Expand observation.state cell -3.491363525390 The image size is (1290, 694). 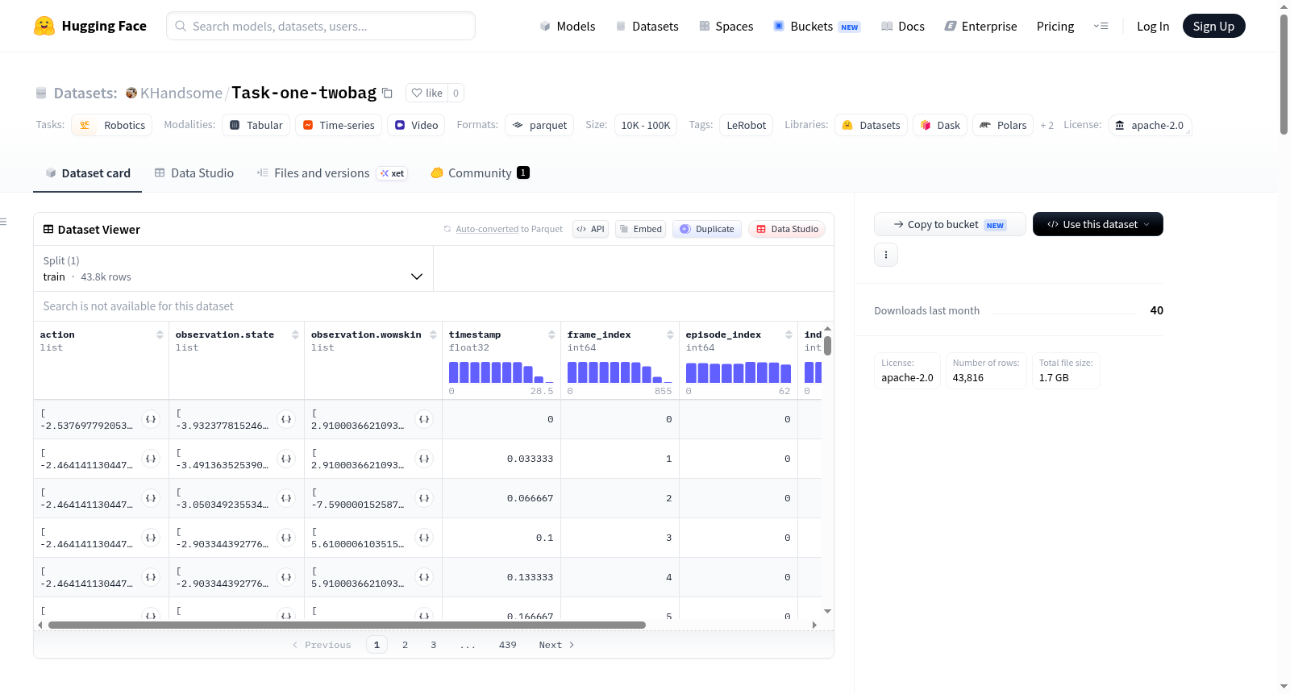286,459
